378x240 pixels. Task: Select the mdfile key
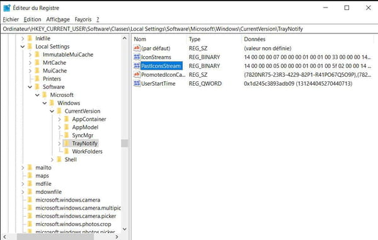(43, 183)
